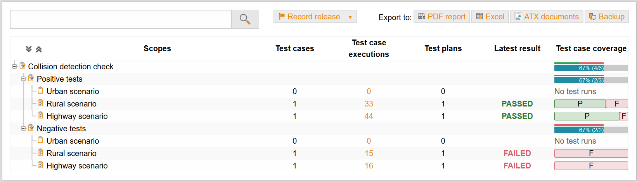Screen dimensions: 637x182
Task: Click the Record release button
Action: (x=309, y=17)
